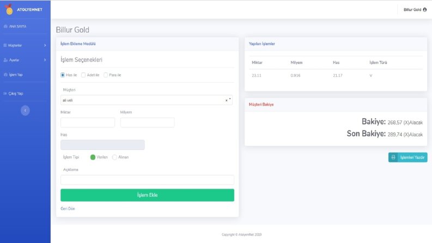Click the Copyright AtolyemNet 2019 footer text
The height and width of the screenshot is (243, 432).
[x=242, y=235]
